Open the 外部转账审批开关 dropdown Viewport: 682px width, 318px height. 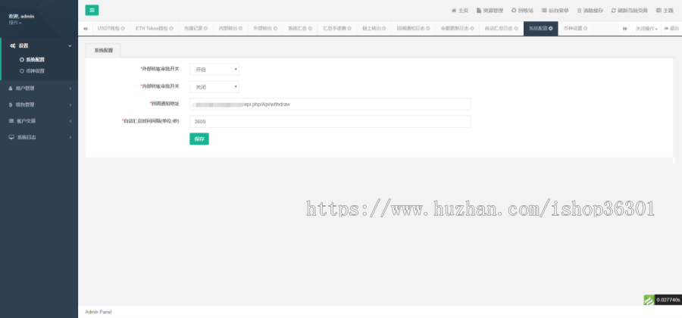coord(214,70)
